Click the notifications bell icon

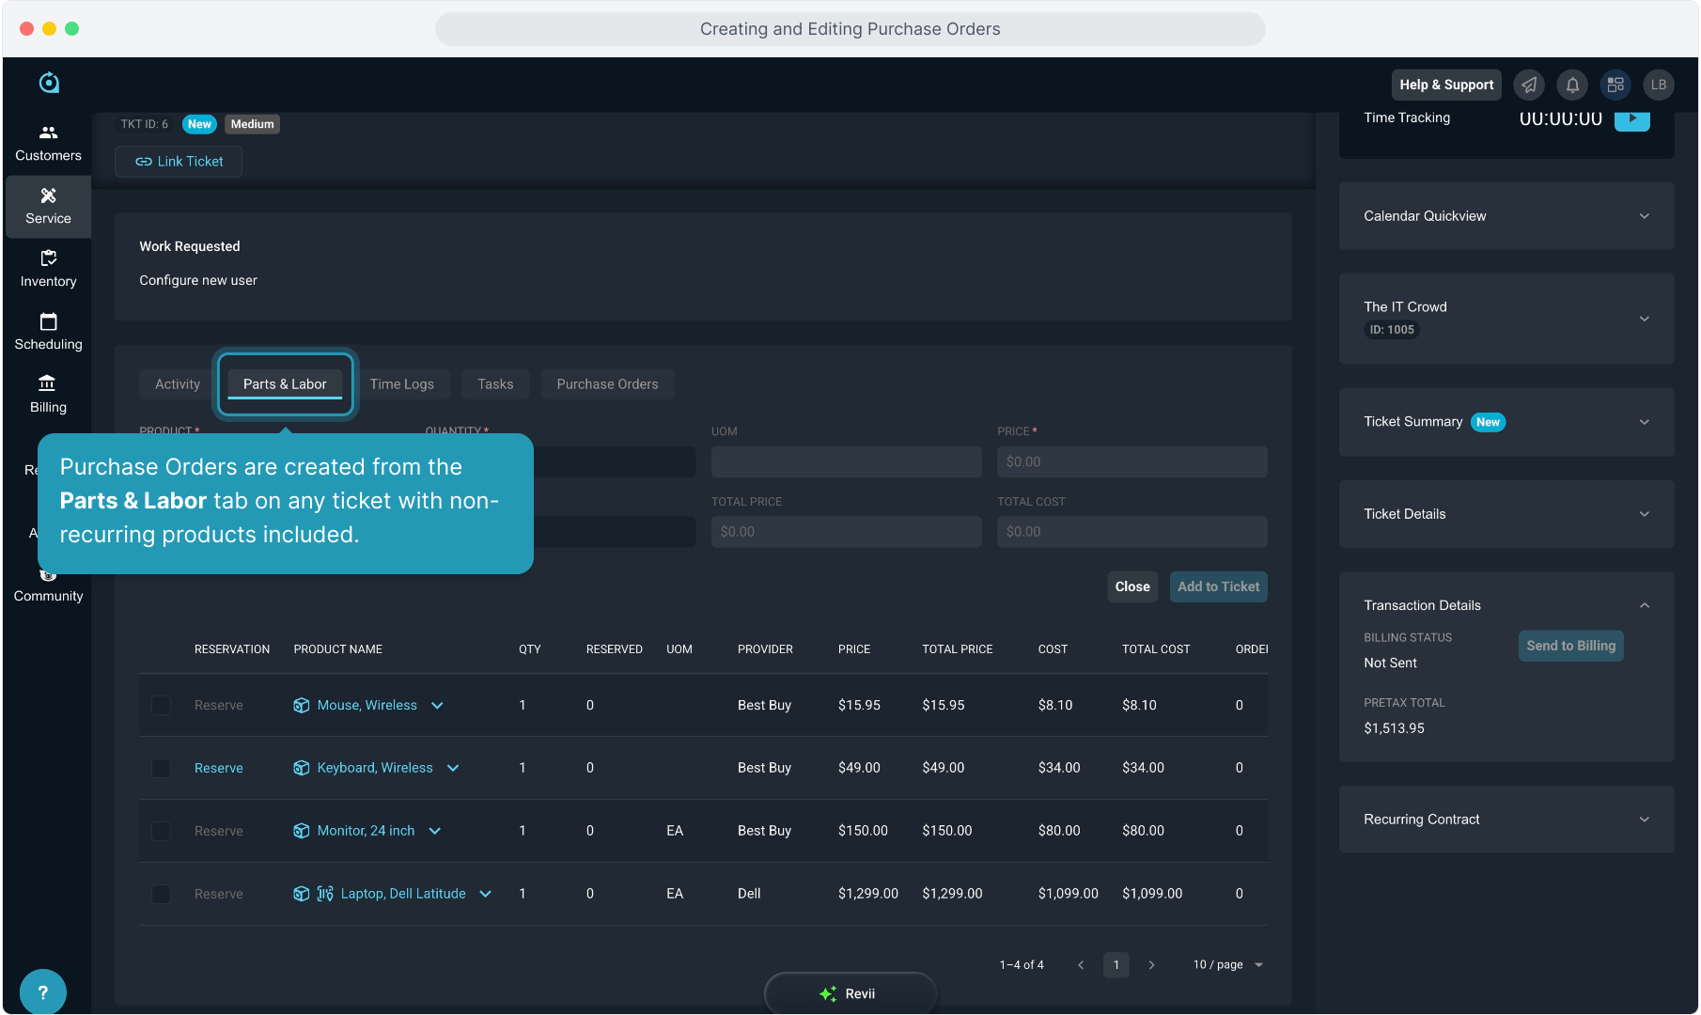coord(1572,85)
